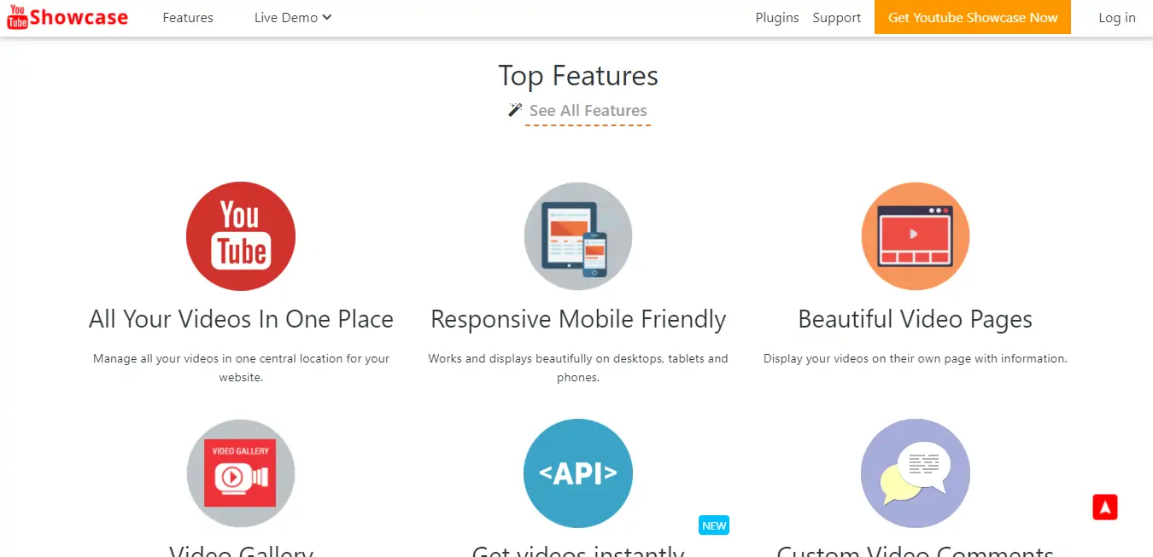Click the Top Features heading
Image resolution: width=1153 pixels, height=557 pixels.
[578, 76]
